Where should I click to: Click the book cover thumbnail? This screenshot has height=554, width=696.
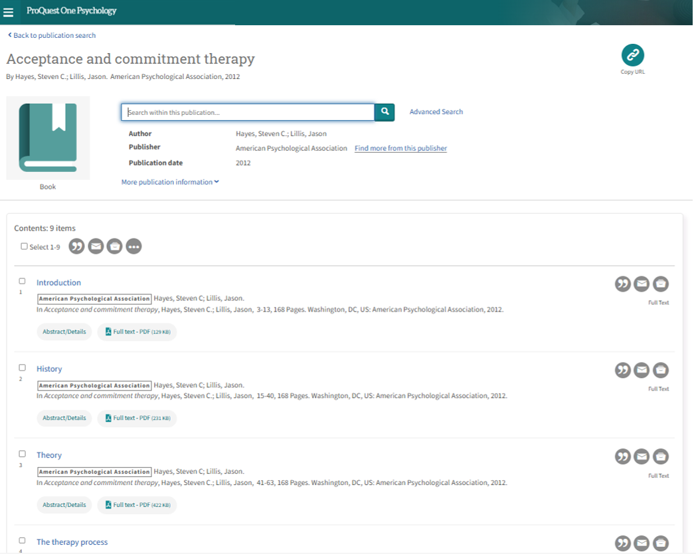click(x=48, y=138)
